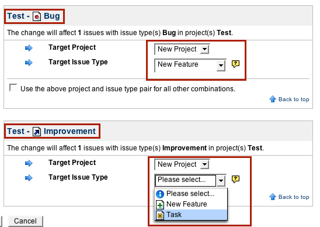Click the Bug issue type icon in header

coord(37,16)
